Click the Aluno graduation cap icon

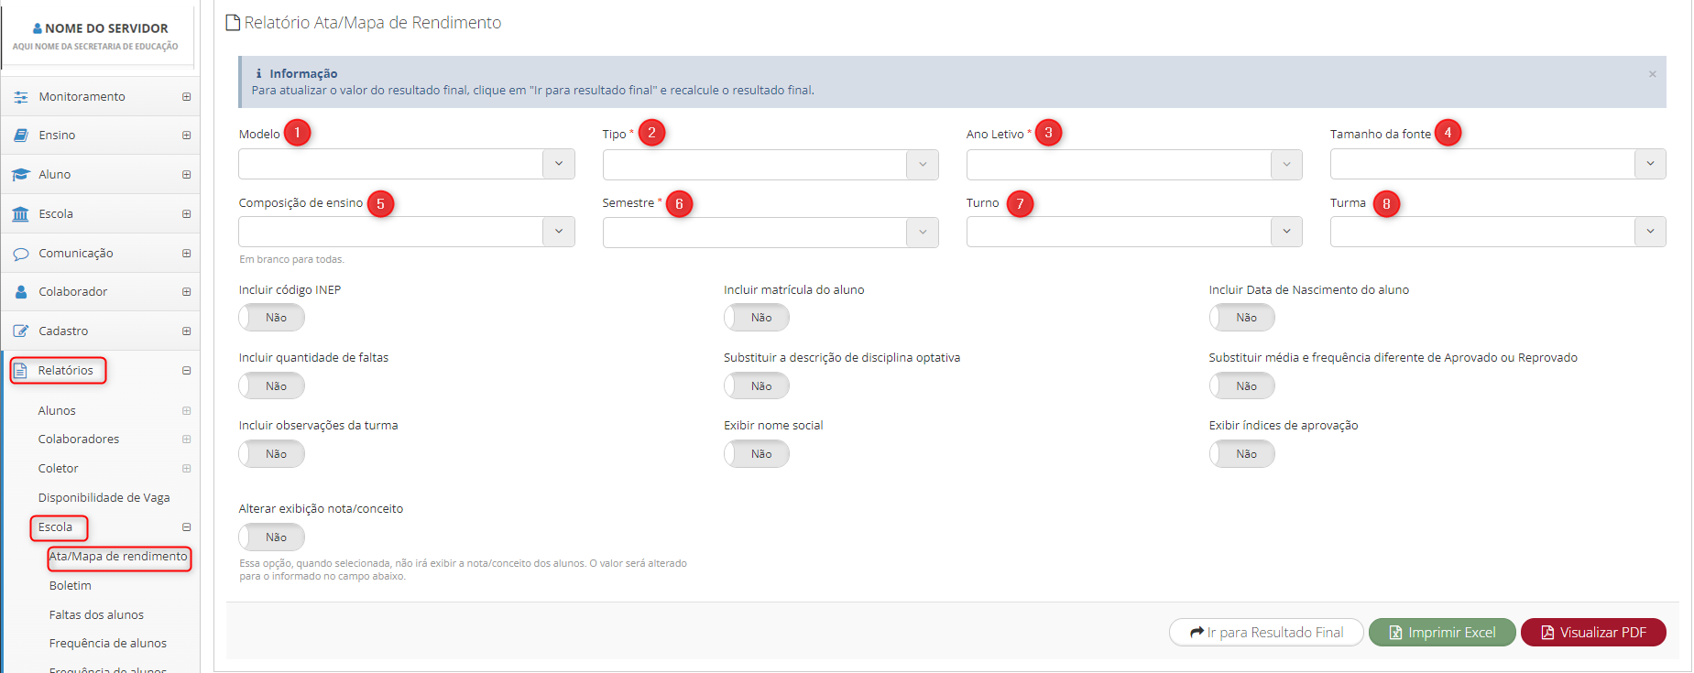coord(21,175)
